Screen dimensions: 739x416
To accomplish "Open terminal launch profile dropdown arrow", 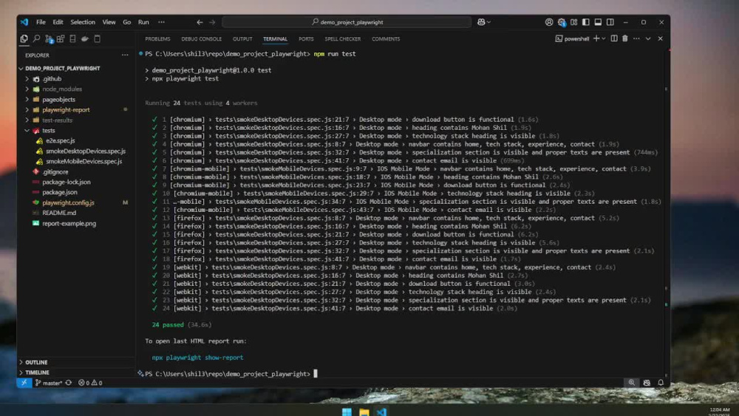I will [x=603, y=38].
